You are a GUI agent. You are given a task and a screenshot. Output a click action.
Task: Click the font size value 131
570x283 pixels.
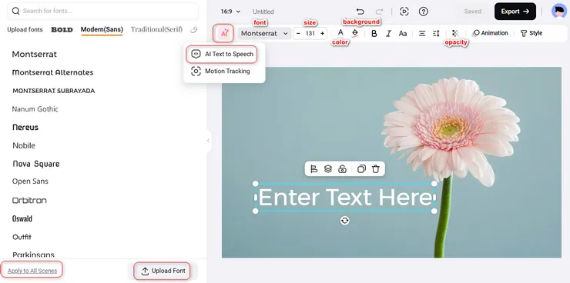click(310, 33)
